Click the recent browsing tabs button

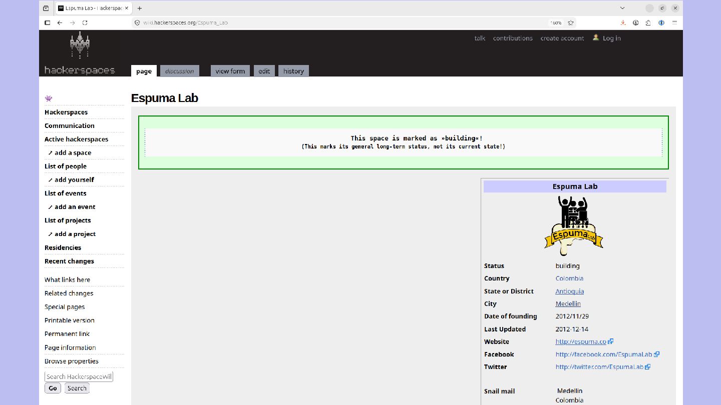46,8
